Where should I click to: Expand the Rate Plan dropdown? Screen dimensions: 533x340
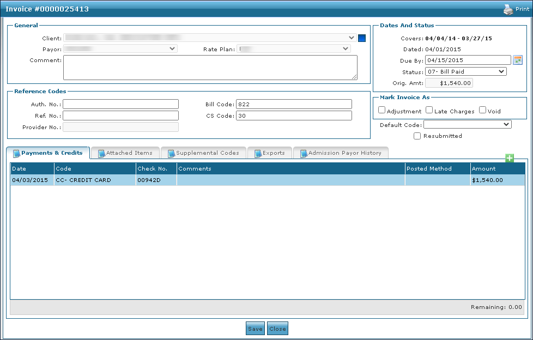(x=294, y=48)
